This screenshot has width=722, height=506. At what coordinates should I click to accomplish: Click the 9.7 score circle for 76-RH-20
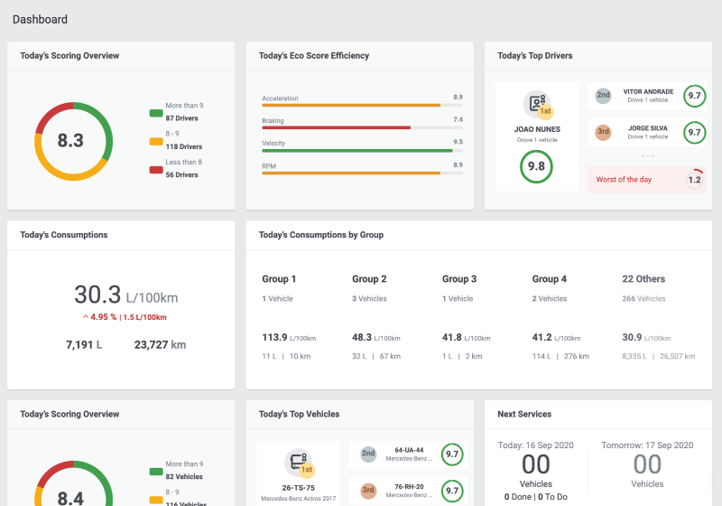point(452,491)
